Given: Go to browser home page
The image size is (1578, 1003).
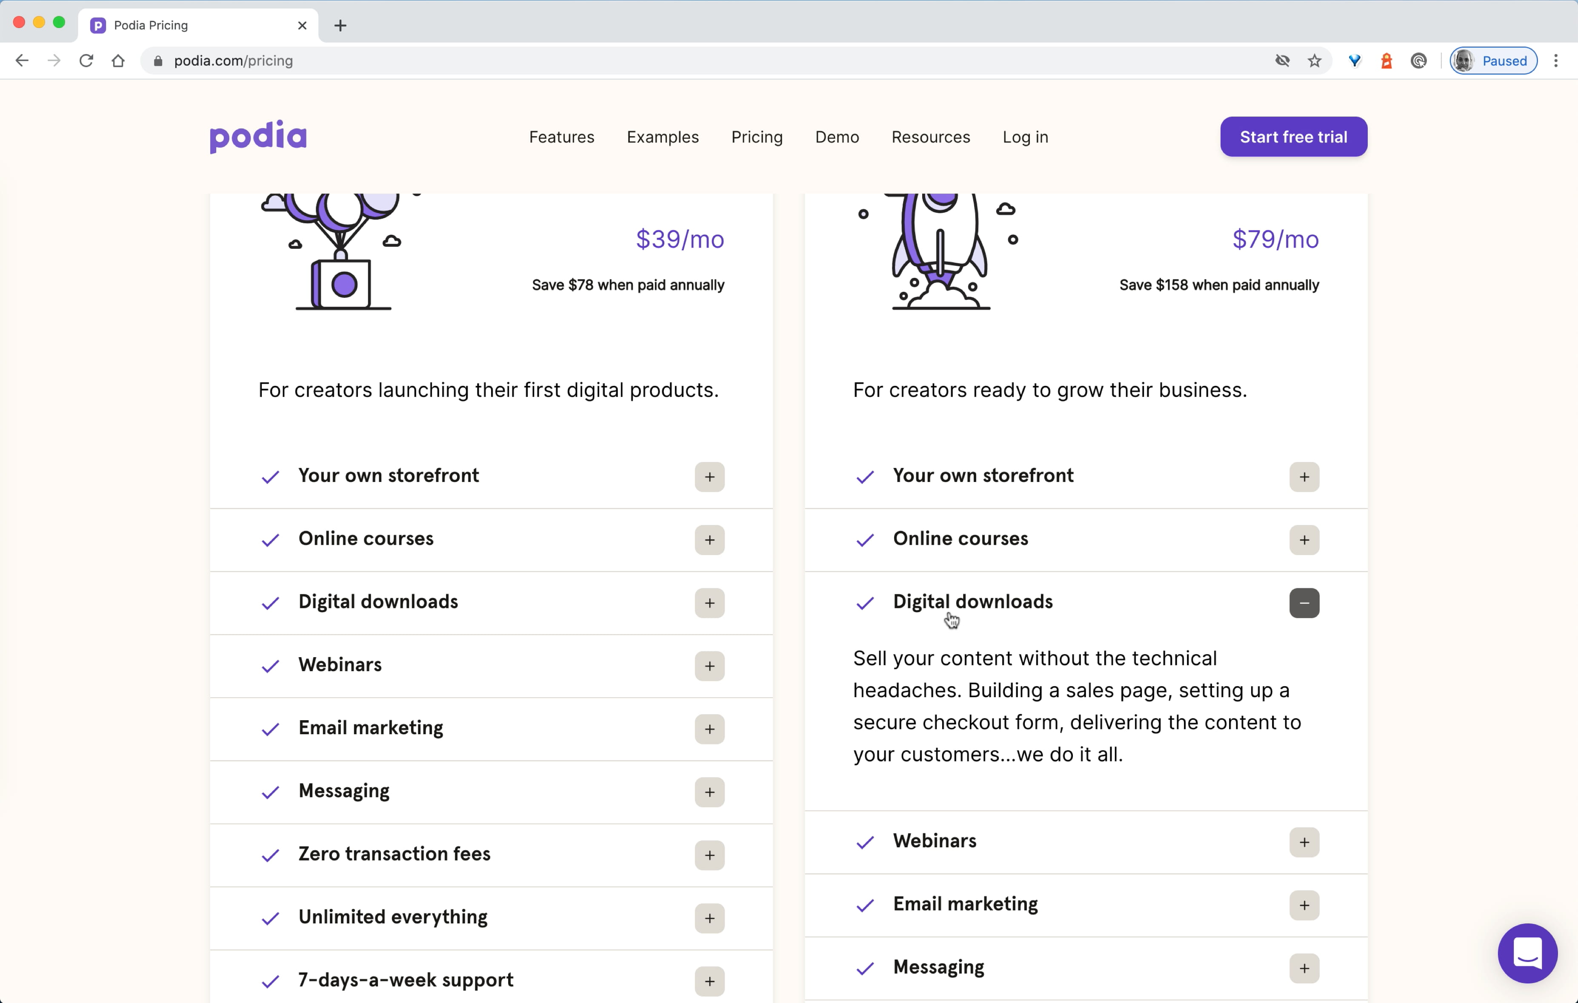Looking at the screenshot, I should pyautogui.click(x=118, y=61).
